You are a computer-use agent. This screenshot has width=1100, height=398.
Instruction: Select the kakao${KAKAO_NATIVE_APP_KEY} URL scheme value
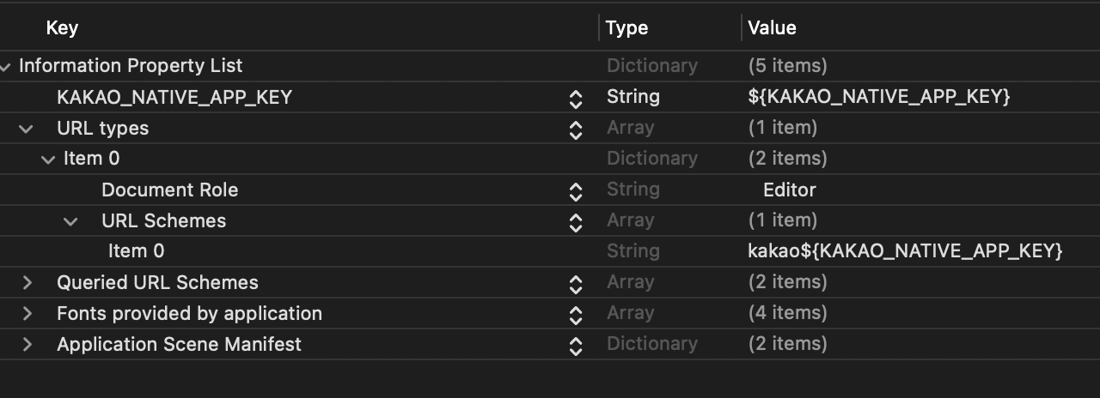coord(905,251)
